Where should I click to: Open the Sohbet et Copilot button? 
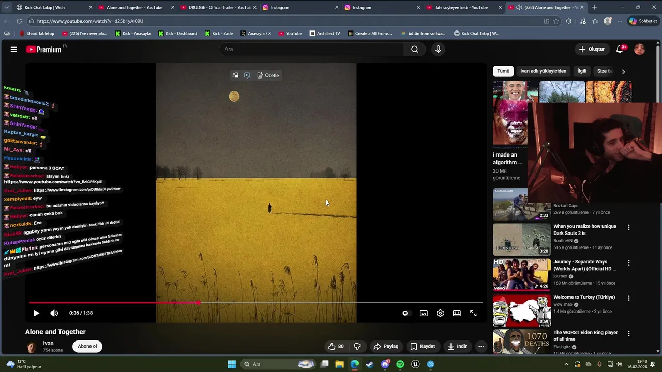(x=643, y=21)
